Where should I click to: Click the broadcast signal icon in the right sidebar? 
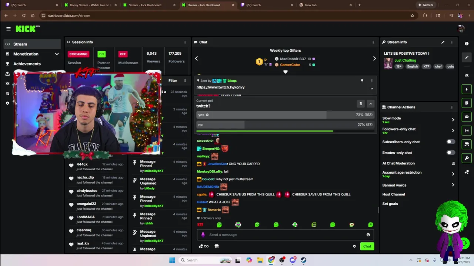tap(467, 130)
